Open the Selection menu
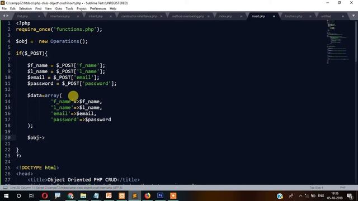The width and height of the screenshot is (358, 201). pyautogui.click(x=25, y=9)
